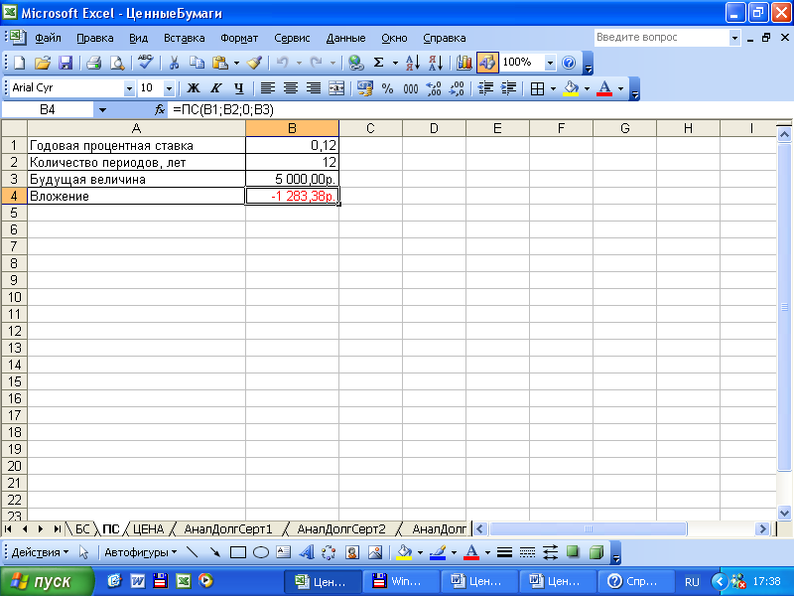Switch to the БС sheet tab
Viewport: 794px width, 596px height.
[82, 529]
